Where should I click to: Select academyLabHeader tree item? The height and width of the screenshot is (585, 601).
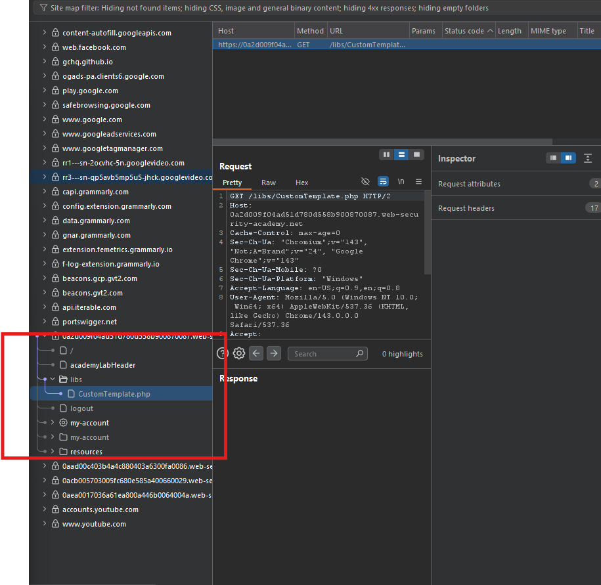pyautogui.click(x=102, y=365)
